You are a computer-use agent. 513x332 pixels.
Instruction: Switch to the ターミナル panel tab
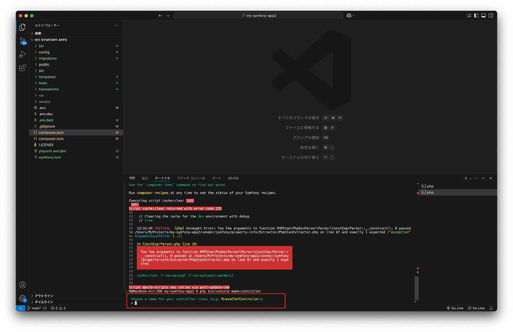[x=162, y=178]
